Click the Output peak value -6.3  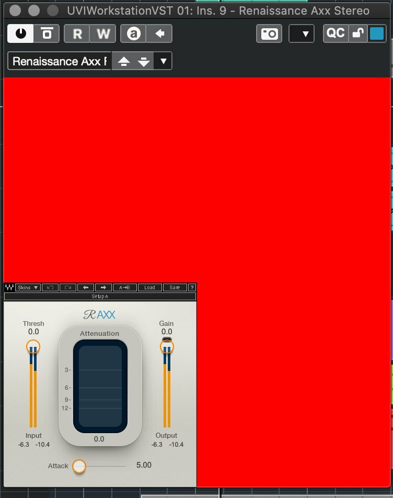click(x=157, y=444)
